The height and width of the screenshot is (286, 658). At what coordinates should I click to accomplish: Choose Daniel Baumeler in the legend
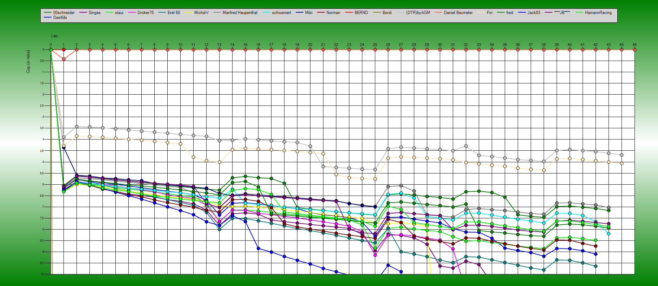[x=454, y=13]
